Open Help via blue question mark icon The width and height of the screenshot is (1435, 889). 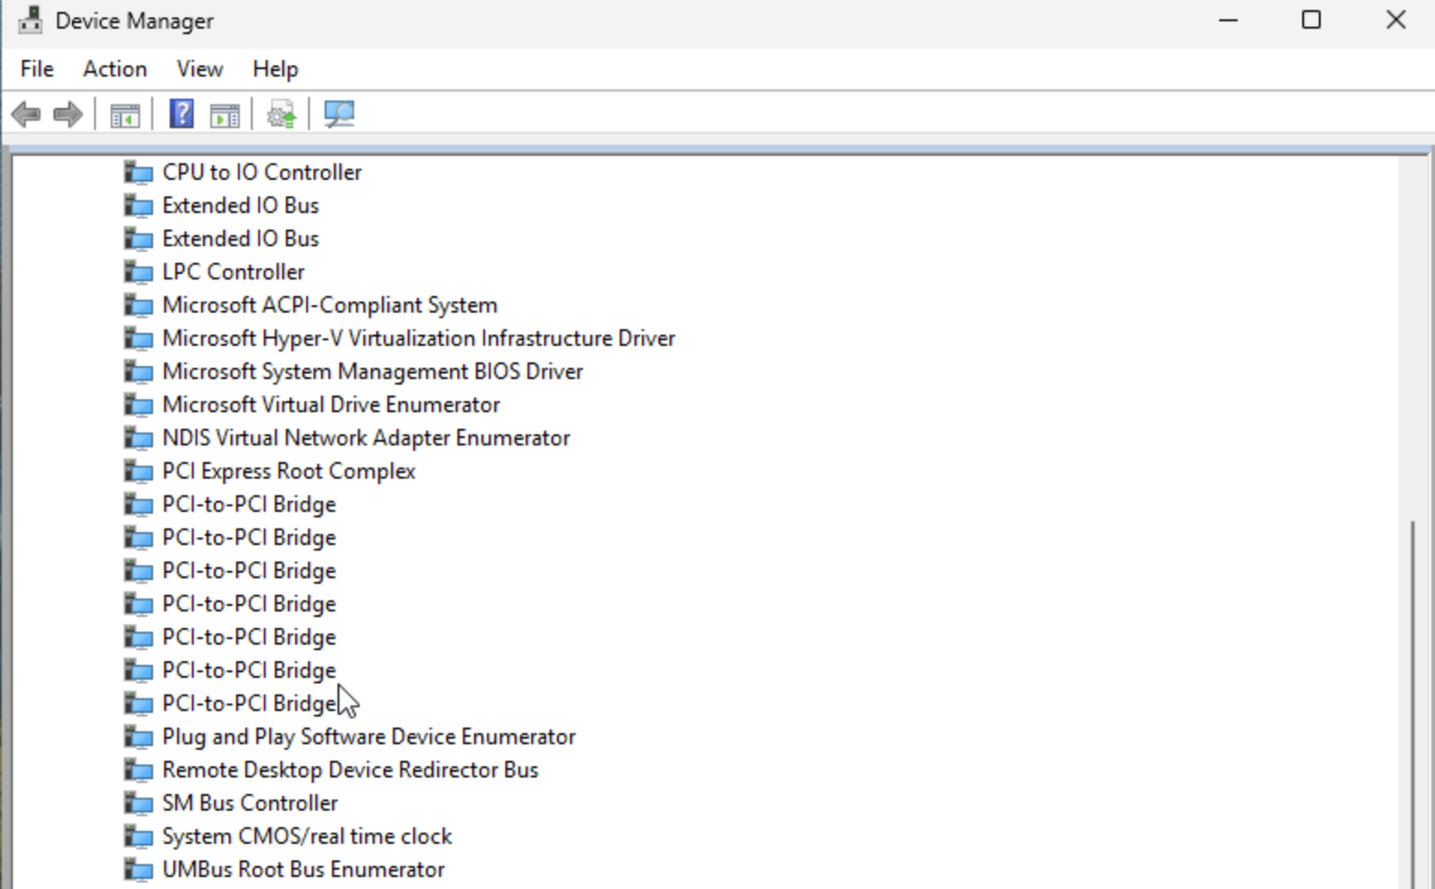click(x=182, y=114)
